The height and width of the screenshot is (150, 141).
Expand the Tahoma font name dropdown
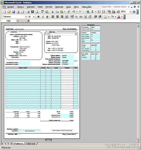click(x=26, y=17)
